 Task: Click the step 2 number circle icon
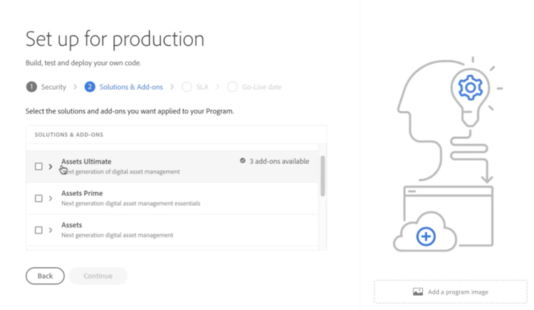click(90, 87)
